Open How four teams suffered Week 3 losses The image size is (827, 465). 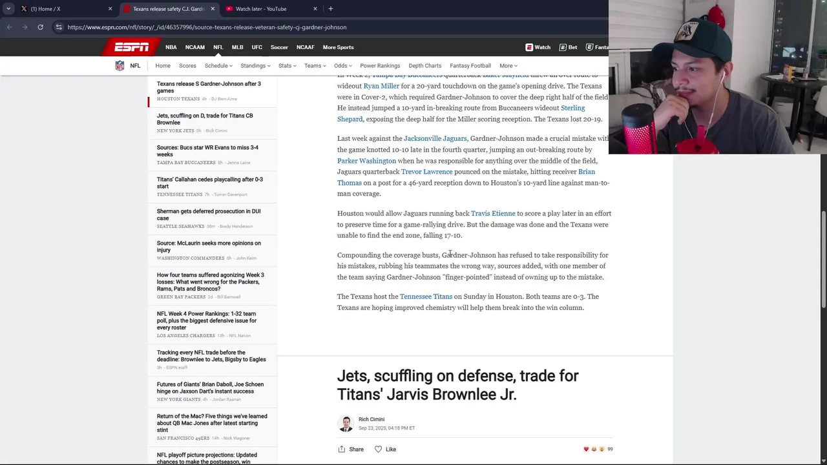point(210,282)
